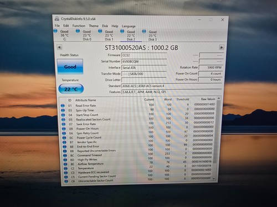Click the Interface field Serial ATA

tap(144, 68)
